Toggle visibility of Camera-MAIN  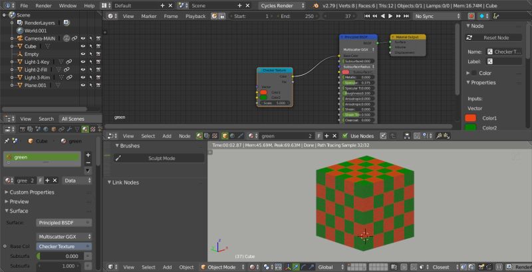82,38
